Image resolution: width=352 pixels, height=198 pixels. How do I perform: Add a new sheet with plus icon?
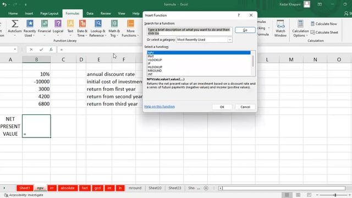[206, 188]
